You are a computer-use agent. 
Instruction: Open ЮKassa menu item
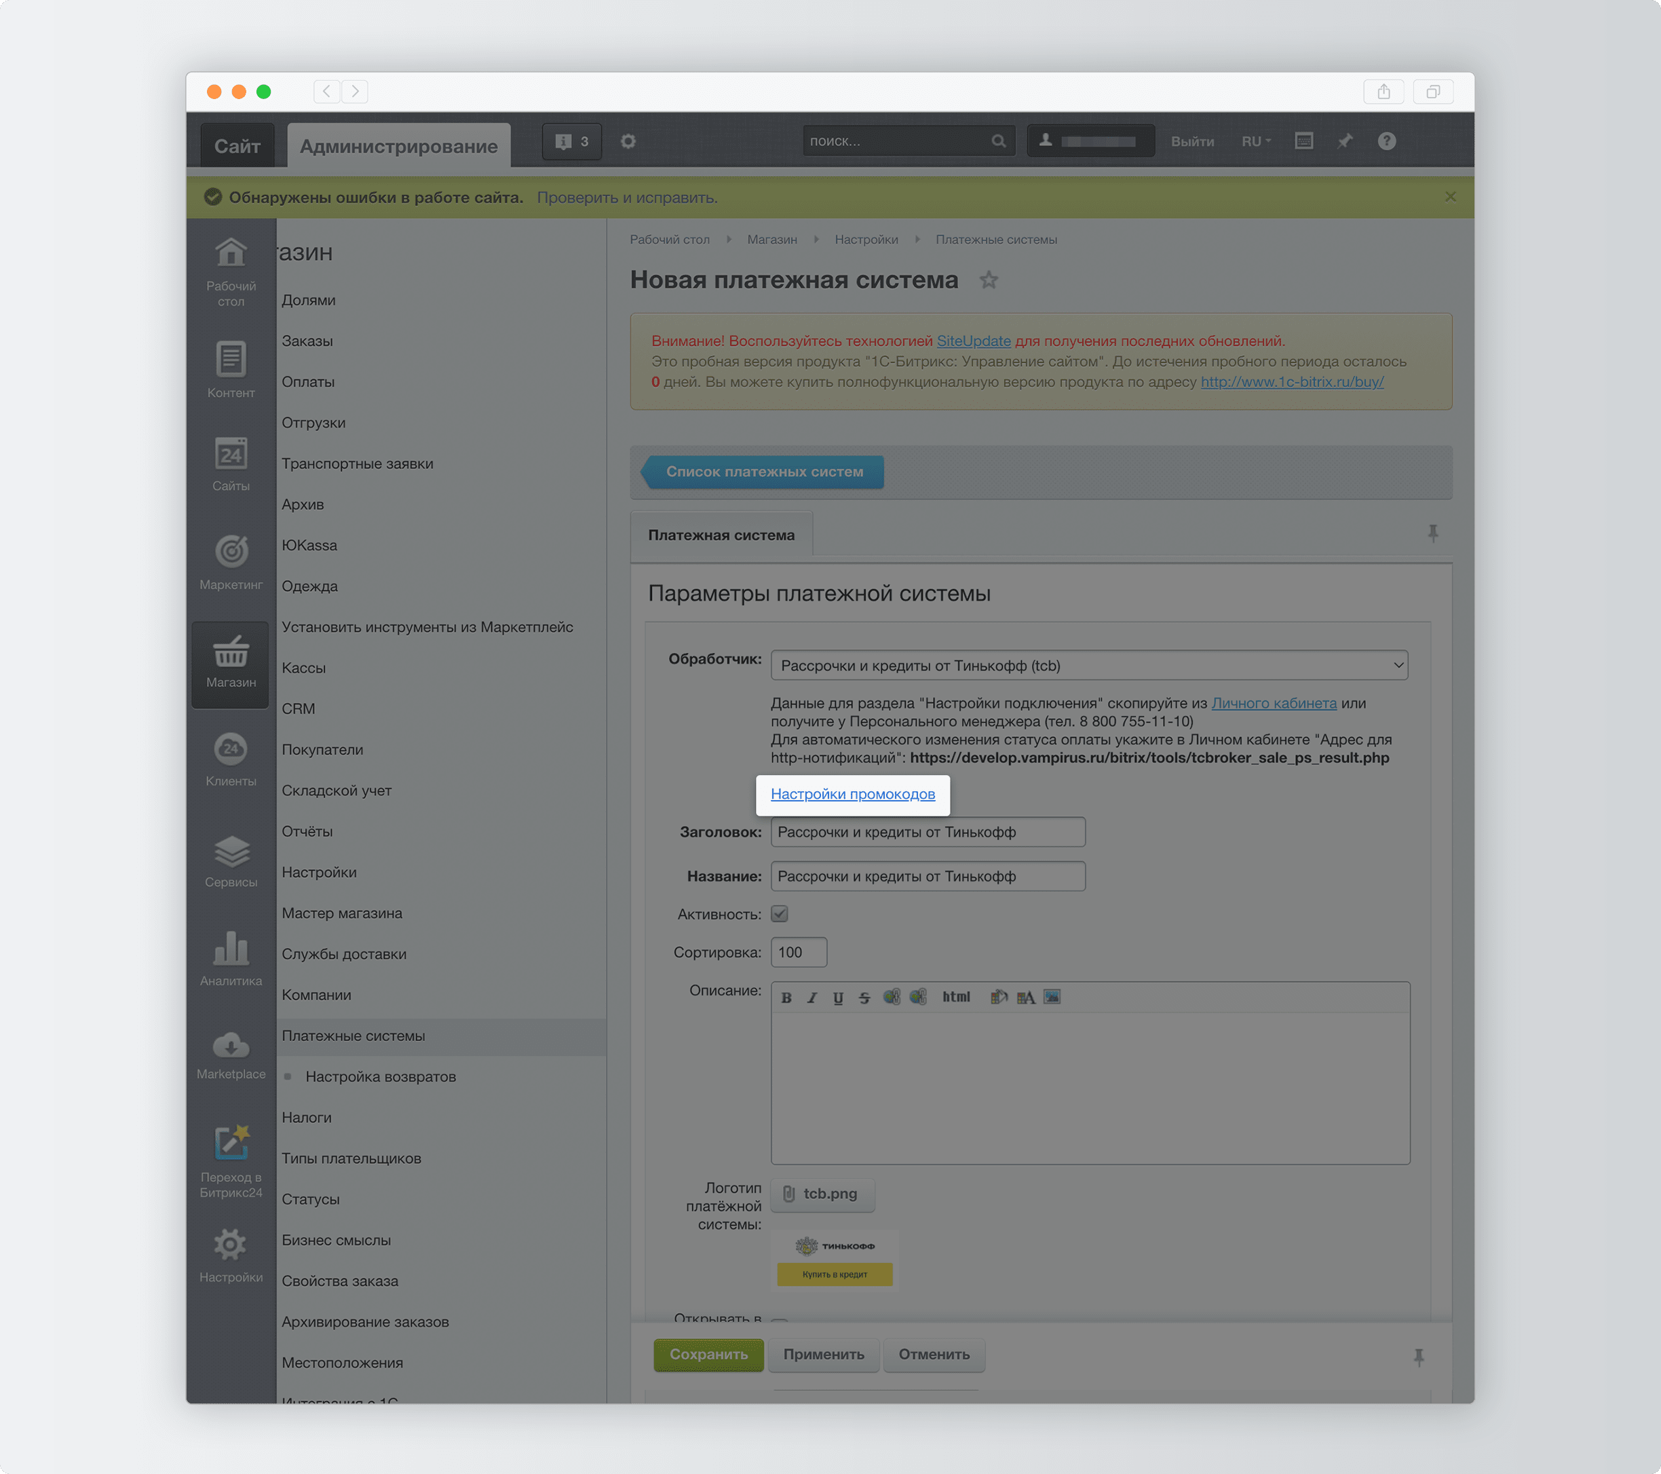pos(309,545)
